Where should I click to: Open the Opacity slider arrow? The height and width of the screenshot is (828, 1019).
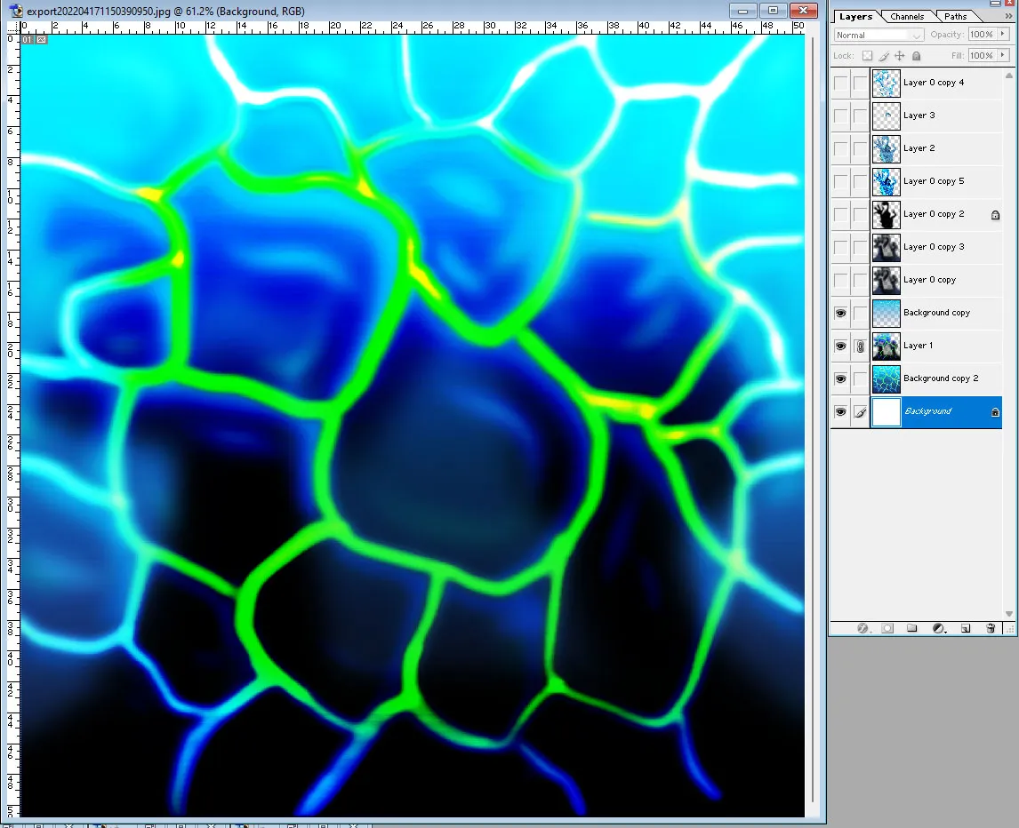pyautogui.click(x=1003, y=35)
